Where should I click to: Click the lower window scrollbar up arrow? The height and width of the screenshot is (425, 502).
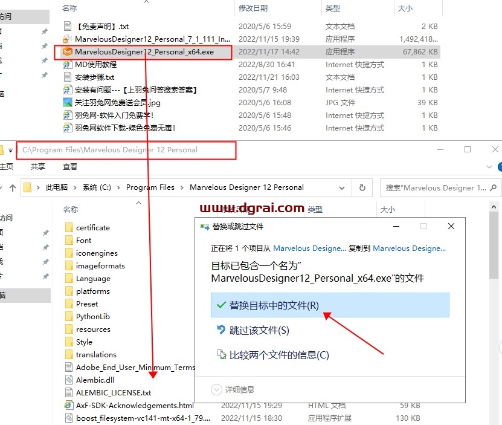(x=494, y=207)
